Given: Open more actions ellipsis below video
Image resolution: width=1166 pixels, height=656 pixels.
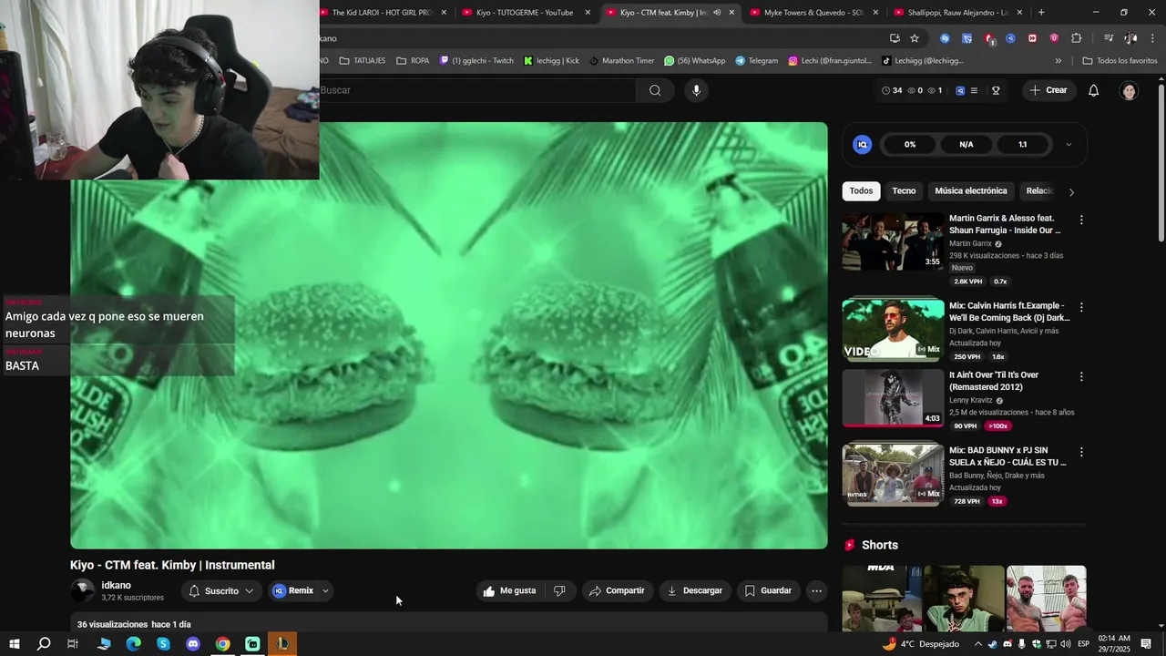Looking at the screenshot, I should pos(816,590).
